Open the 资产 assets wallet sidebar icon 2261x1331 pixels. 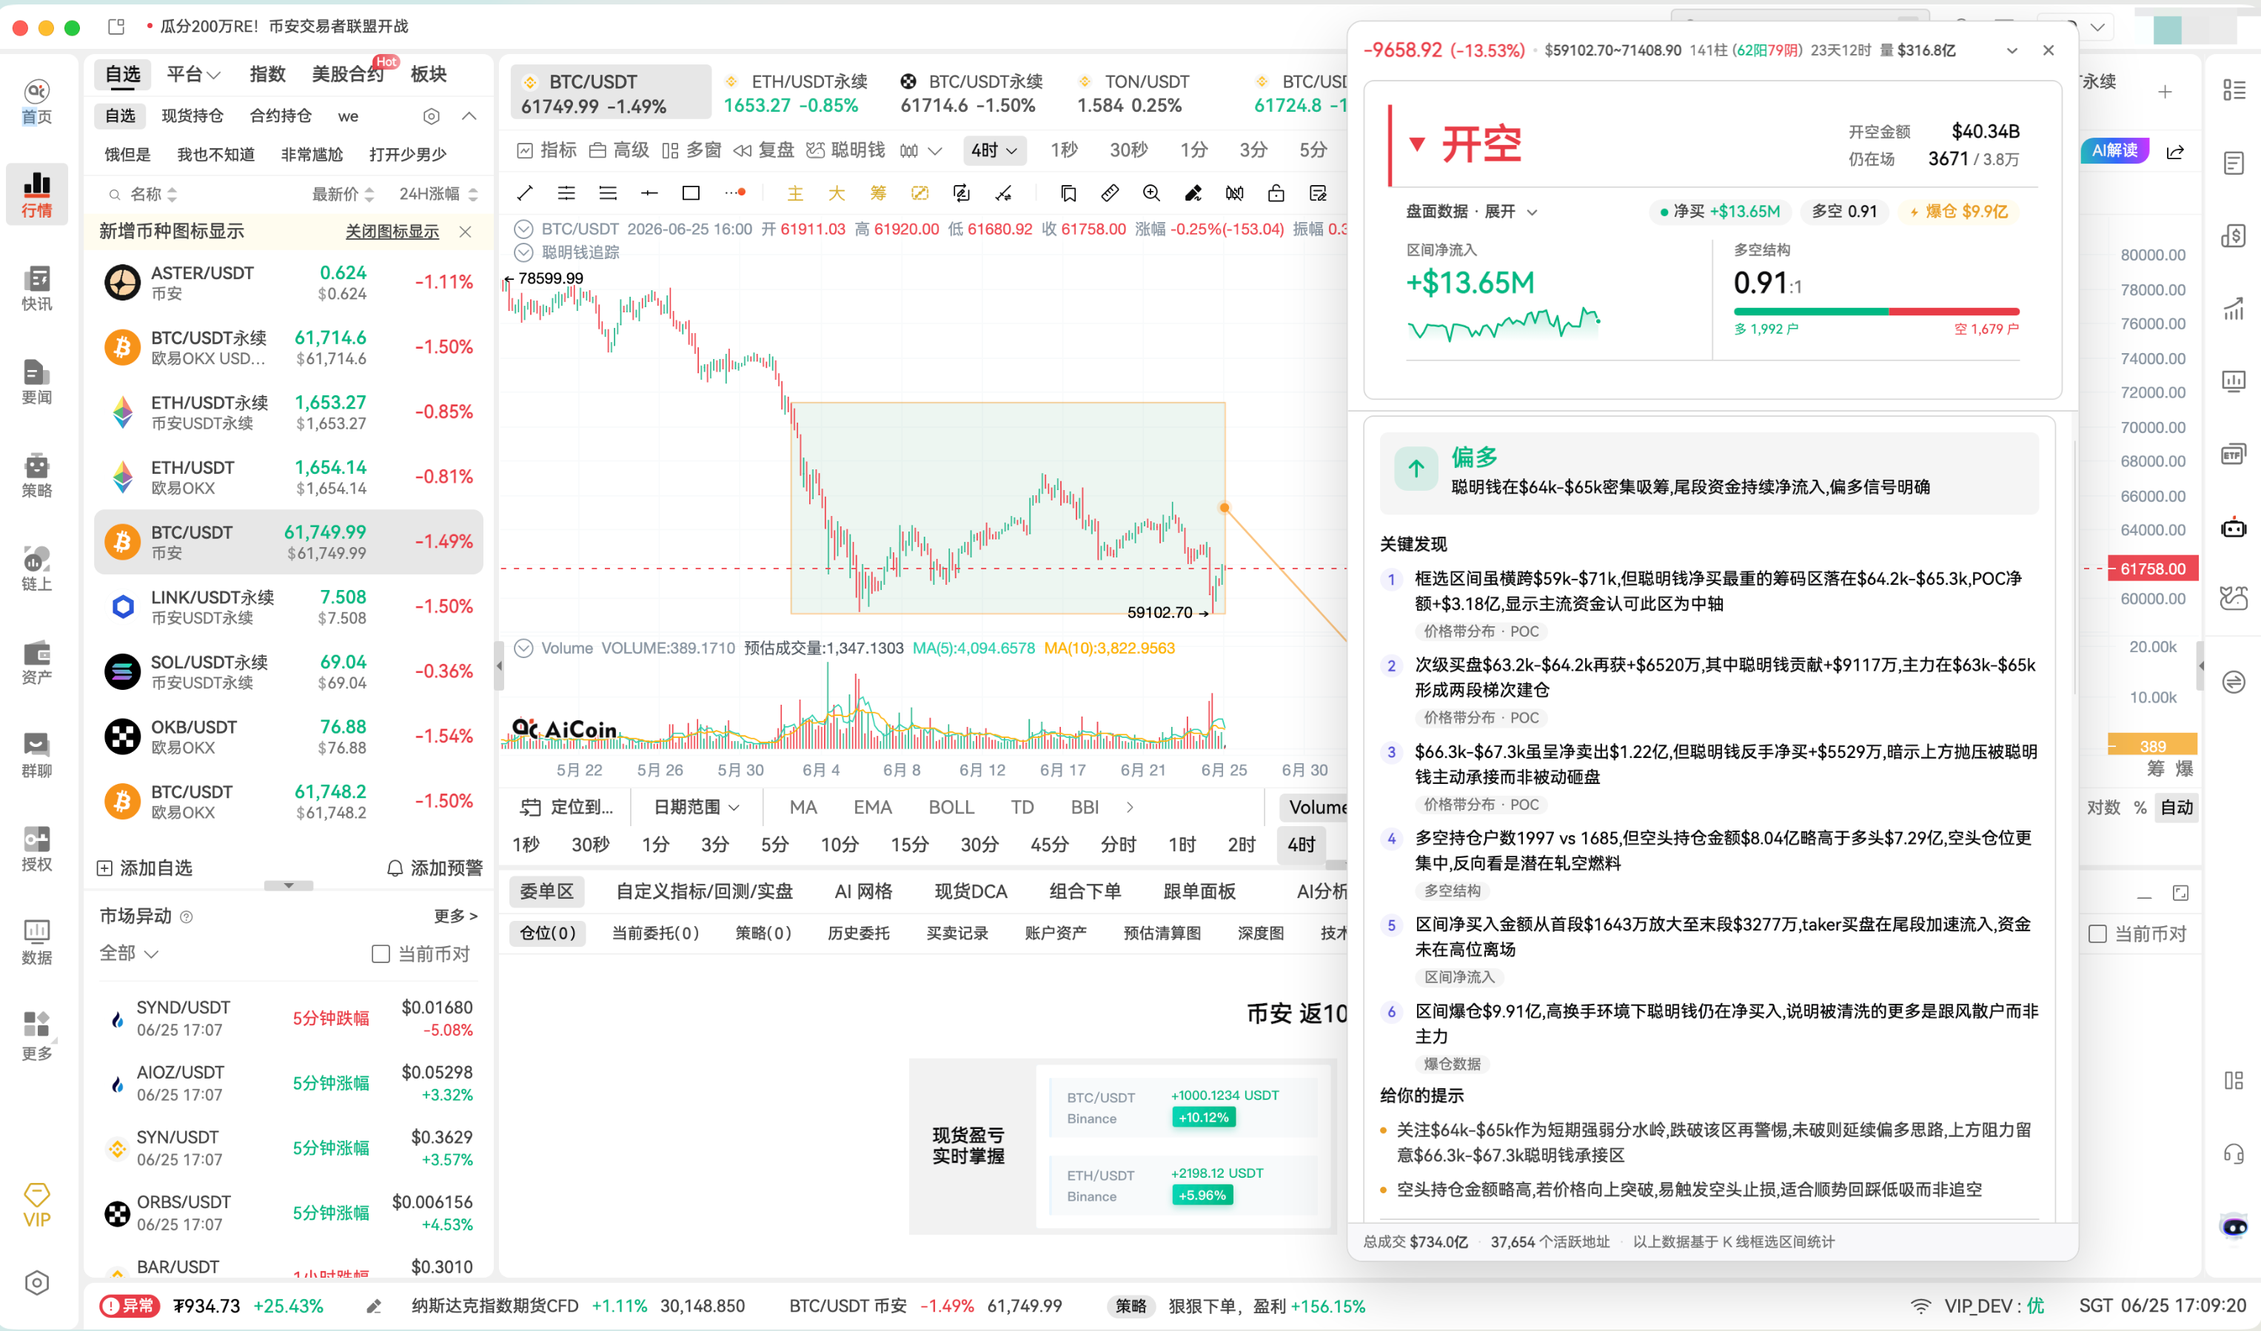click(37, 661)
